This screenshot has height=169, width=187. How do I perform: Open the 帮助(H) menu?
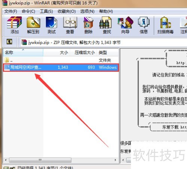106,11
